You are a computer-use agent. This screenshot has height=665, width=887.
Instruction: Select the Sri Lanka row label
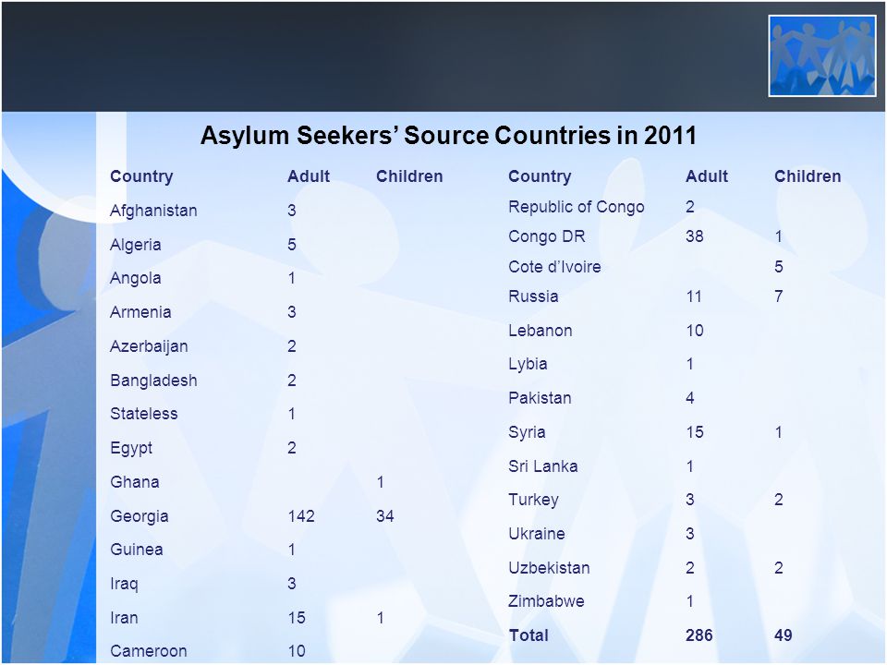(543, 466)
